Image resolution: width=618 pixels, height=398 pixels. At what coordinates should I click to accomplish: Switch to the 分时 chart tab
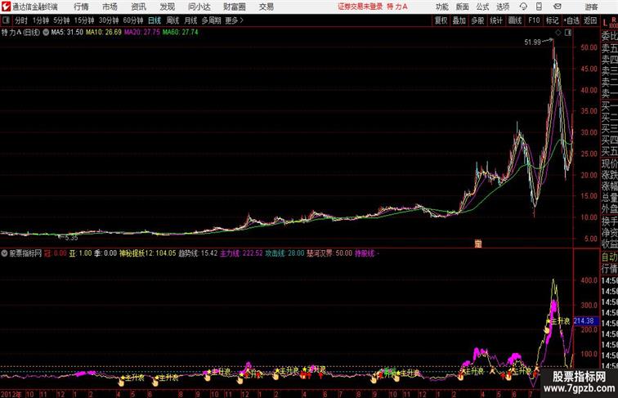tap(21, 20)
